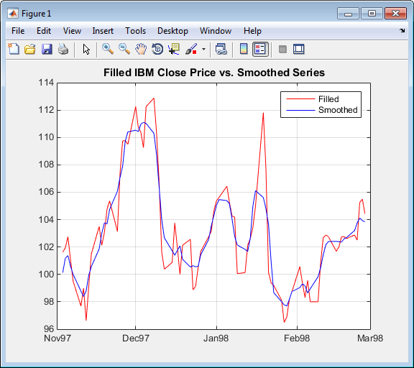Click the '100' y-axis tick label
Viewport: 414px width, 368px height.
[x=46, y=275]
